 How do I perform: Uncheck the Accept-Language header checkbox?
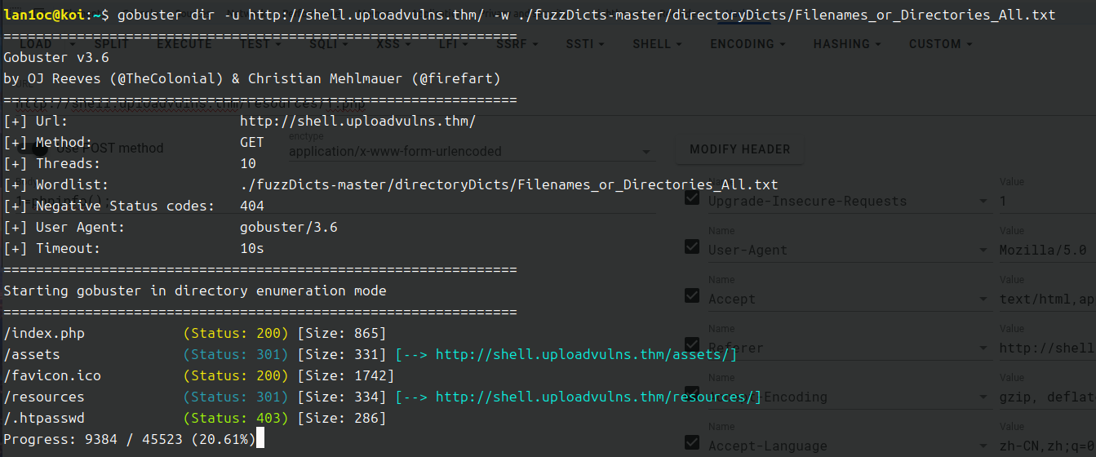click(692, 442)
